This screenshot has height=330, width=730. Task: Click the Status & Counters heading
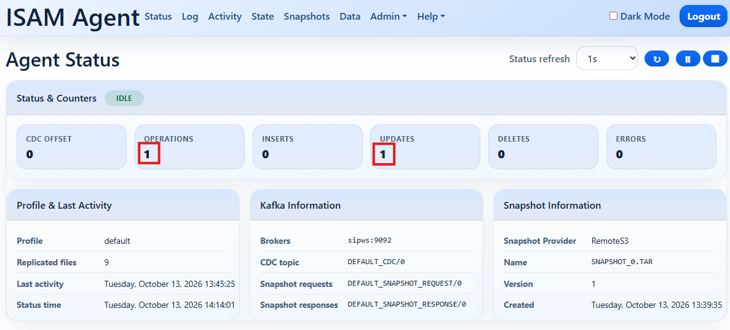57,99
